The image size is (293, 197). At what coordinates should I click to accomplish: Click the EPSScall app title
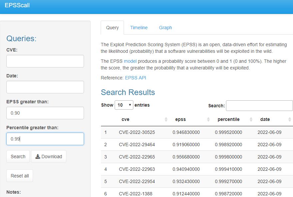[x=17, y=5]
